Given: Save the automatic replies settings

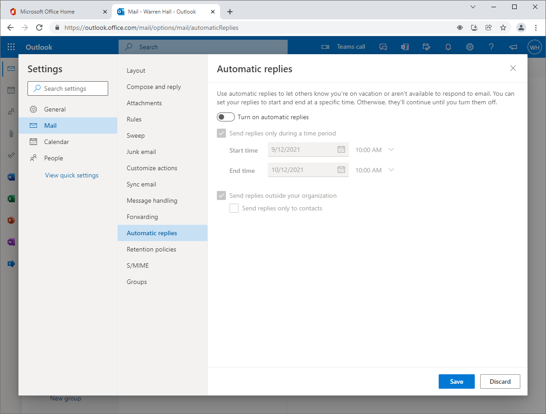Looking at the screenshot, I should [x=456, y=381].
